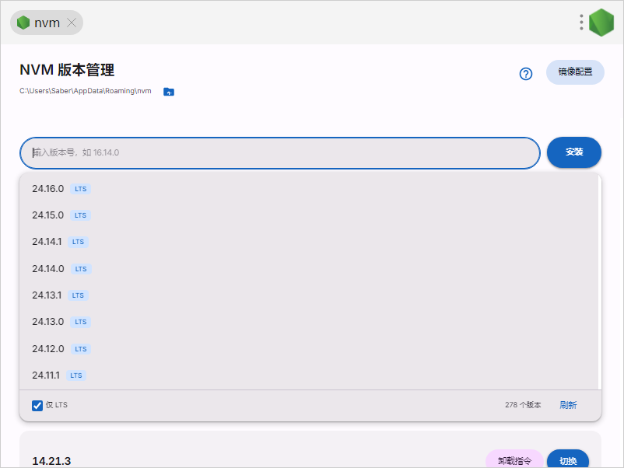Image resolution: width=624 pixels, height=468 pixels.
Task: Select version 24.14.0 from the list
Action: 309,269
